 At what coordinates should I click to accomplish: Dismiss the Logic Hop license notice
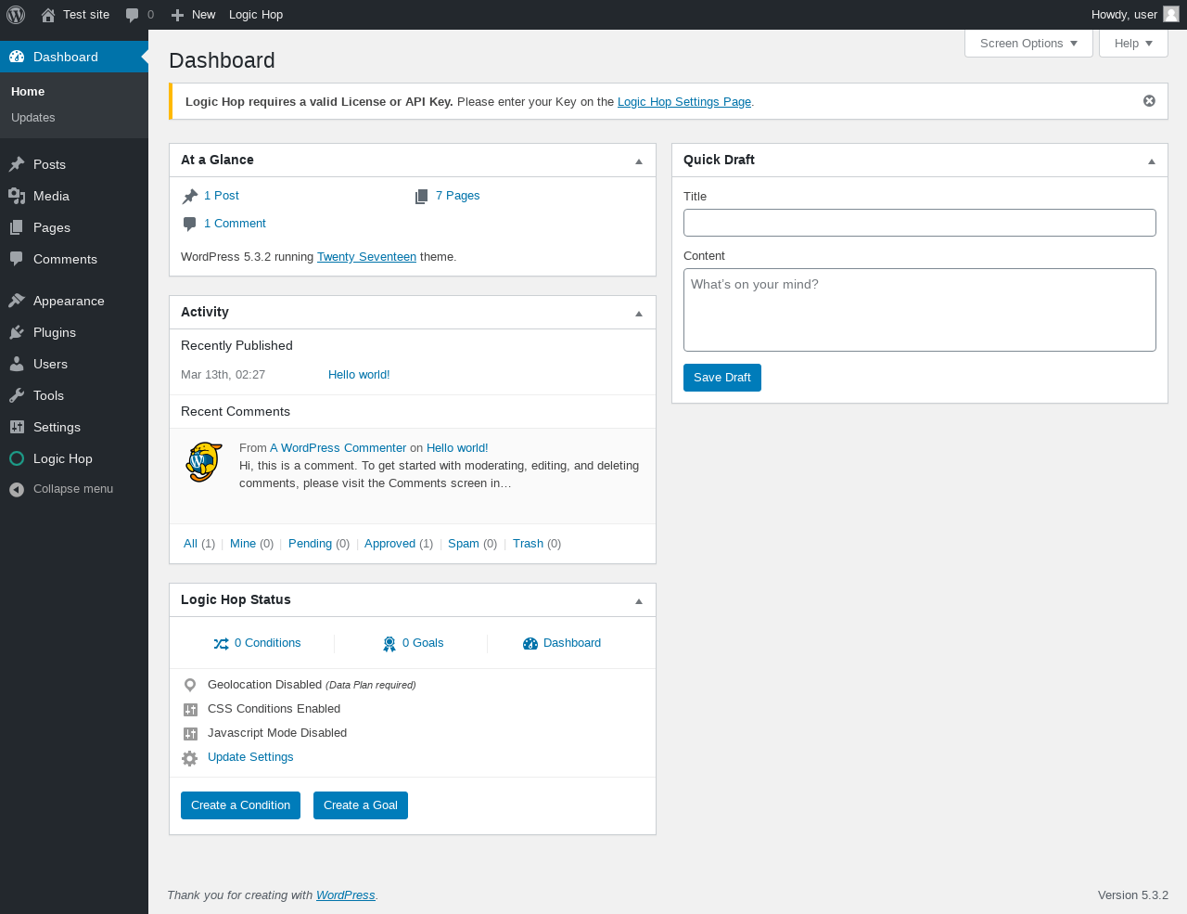(1149, 101)
